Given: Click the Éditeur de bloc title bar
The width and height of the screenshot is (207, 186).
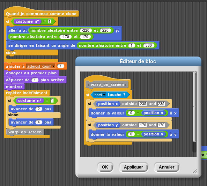Looking at the screenshot, I should pyautogui.click(x=138, y=61).
